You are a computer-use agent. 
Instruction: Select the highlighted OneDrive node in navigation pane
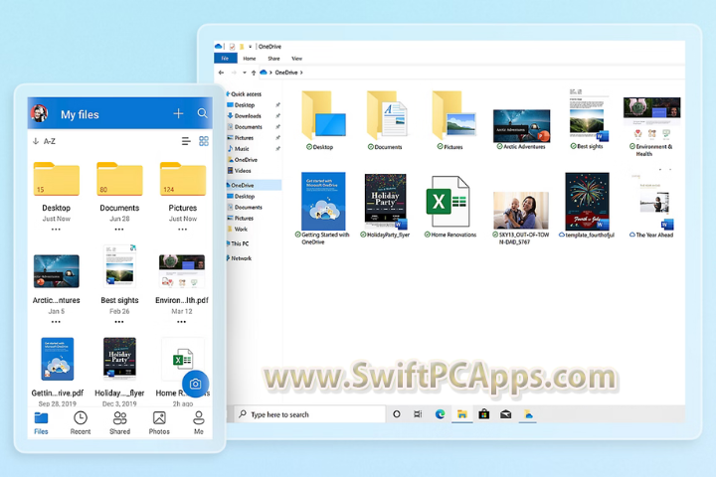click(254, 185)
